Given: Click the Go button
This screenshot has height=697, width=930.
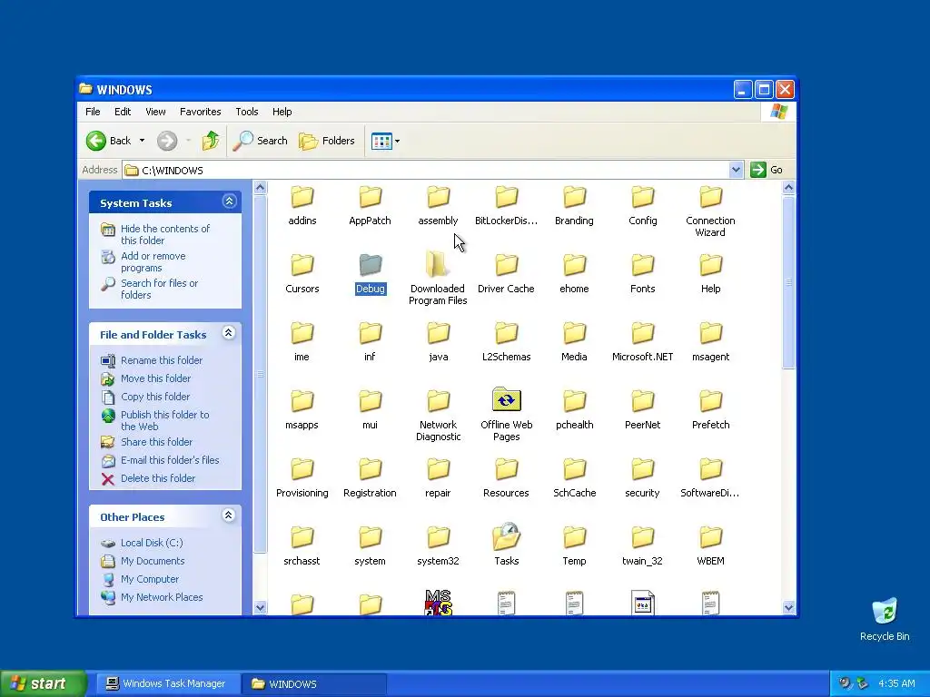Looking at the screenshot, I should (767, 170).
